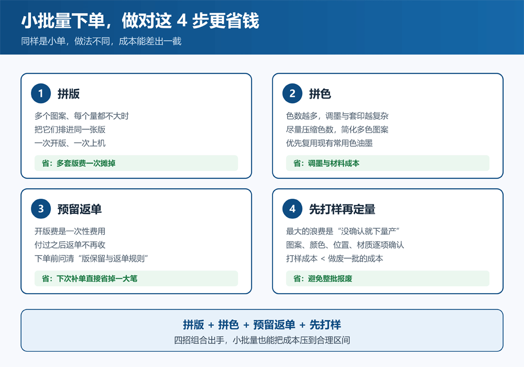Click the summary 拼版 + 拼色 + 预留返单 + 先打样
Screen dimensions: 524x367
262,325
